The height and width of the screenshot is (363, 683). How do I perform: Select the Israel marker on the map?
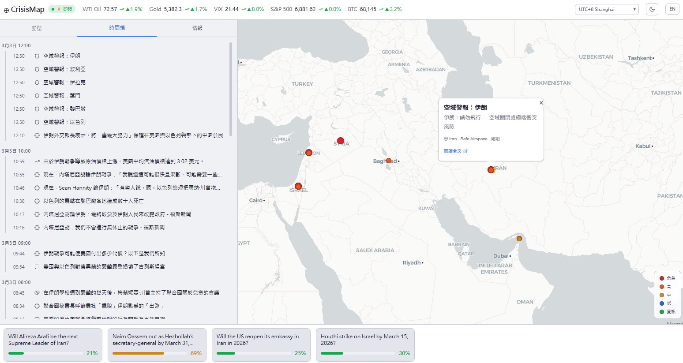click(x=298, y=186)
